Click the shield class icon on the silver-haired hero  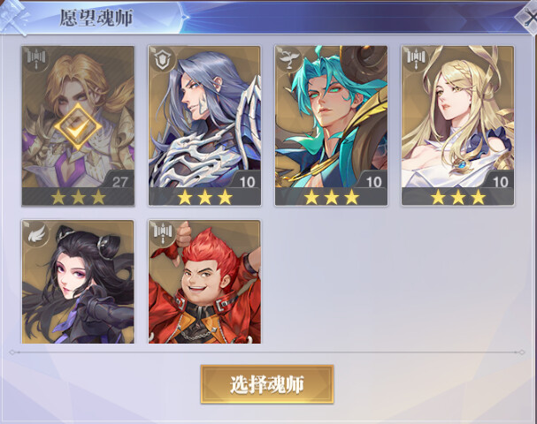[162, 59]
